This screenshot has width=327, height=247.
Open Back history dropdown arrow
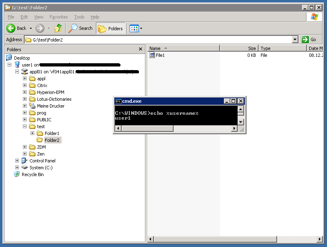pyautogui.click(x=31, y=28)
